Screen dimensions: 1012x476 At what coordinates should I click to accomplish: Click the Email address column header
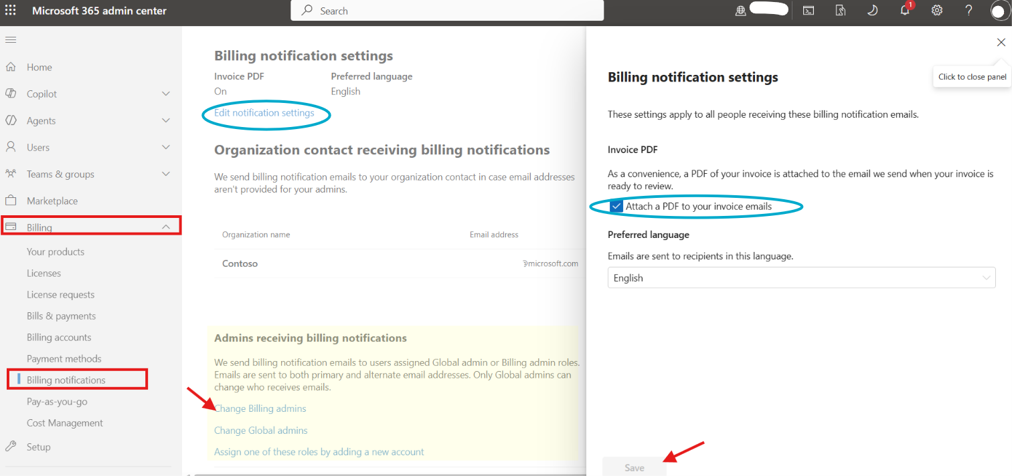click(x=494, y=235)
